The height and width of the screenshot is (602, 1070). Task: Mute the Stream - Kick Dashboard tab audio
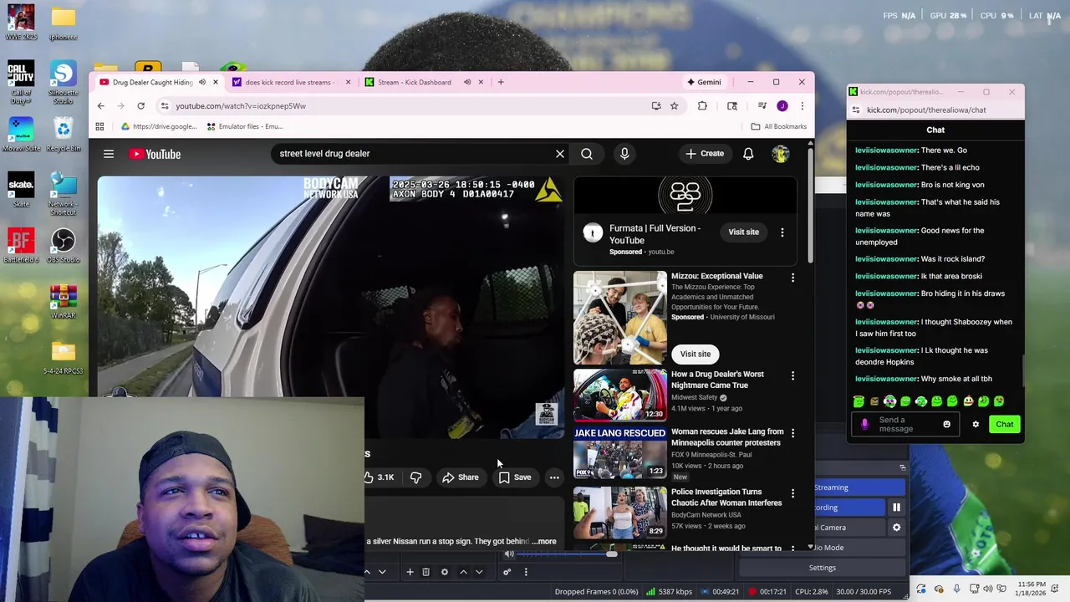467,82
